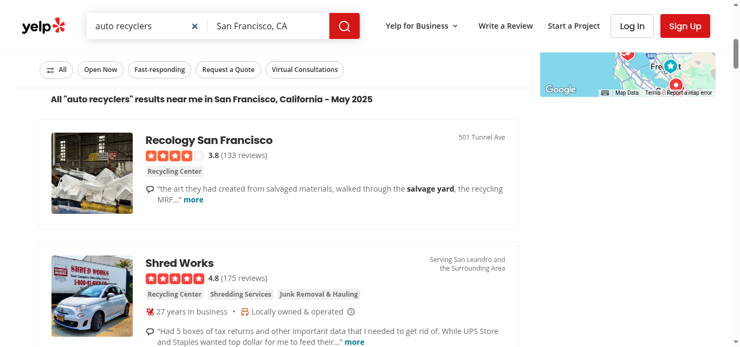740x347 pixels.
Task: Toggle the Open Now filter
Action: click(101, 70)
